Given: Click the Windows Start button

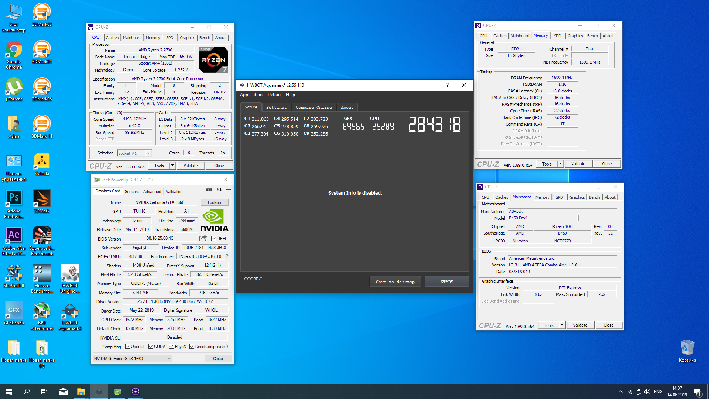Looking at the screenshot, I should click(x=9, y=392).
